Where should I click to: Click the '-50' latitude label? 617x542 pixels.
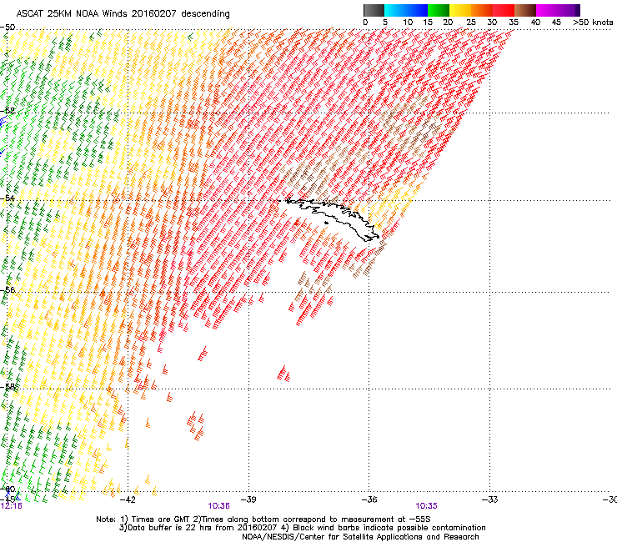8,28
